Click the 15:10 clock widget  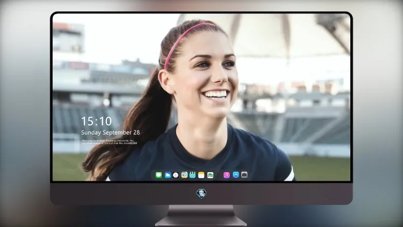tap(96, 121)
